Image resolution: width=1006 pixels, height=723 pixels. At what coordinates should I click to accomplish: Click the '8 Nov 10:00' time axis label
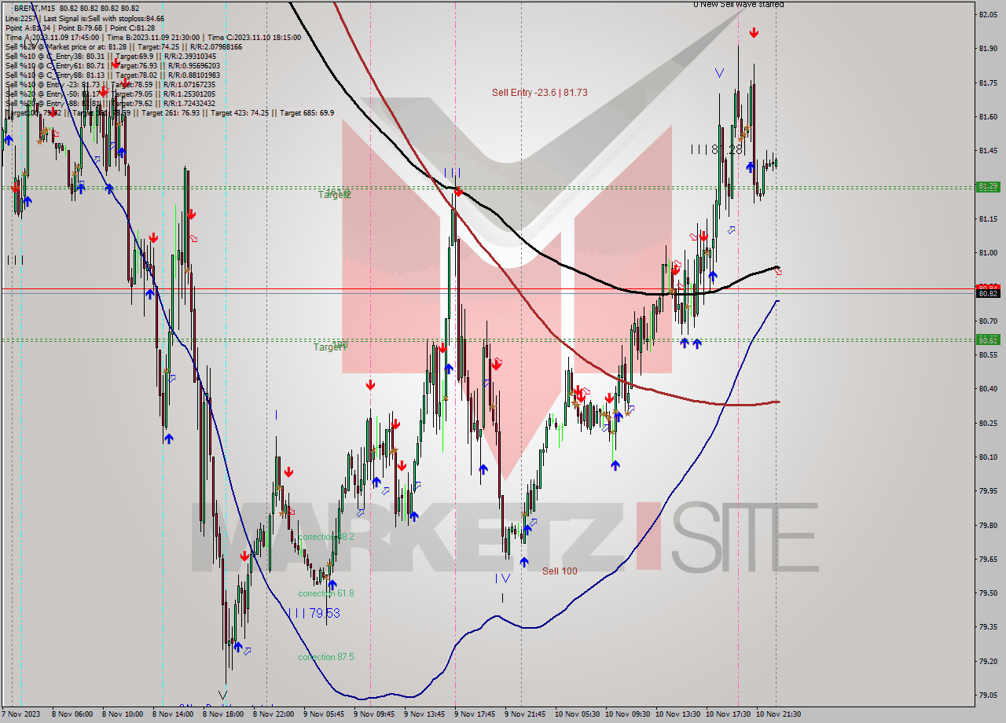pos(122,714)
